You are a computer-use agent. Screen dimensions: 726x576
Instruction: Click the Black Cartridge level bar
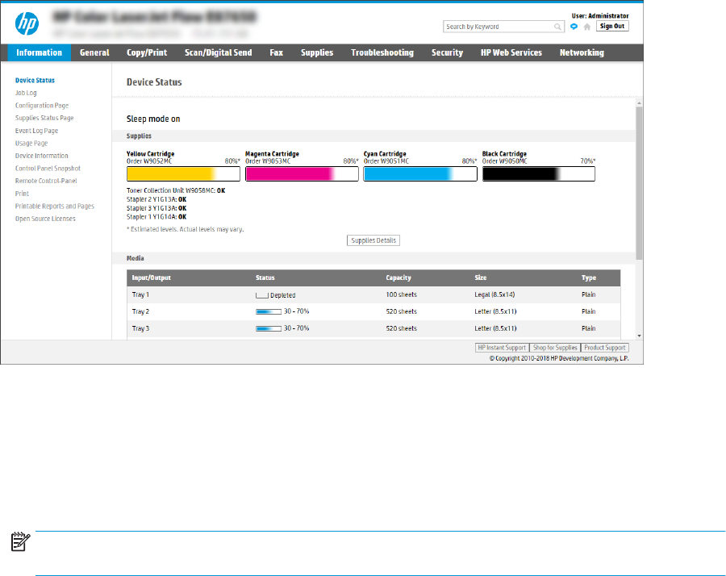click(x=539, y=173)
